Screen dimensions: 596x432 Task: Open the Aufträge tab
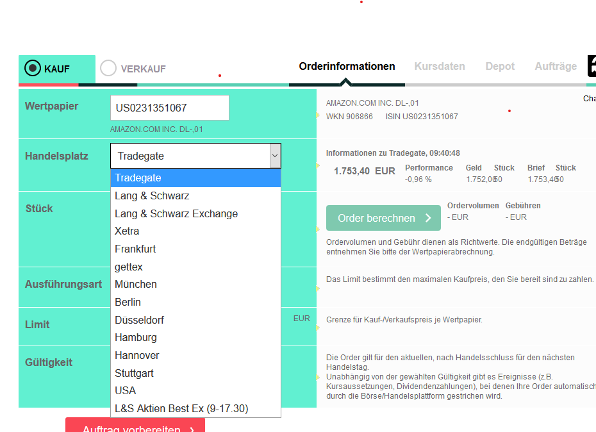[x=556, y=66]
